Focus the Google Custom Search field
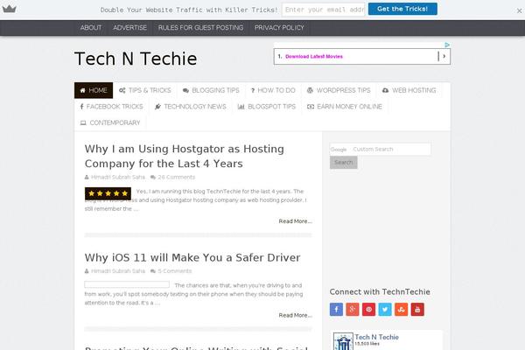Image resolution: width=525 pixels, height=350 pixels. click(x=381, y=150)
